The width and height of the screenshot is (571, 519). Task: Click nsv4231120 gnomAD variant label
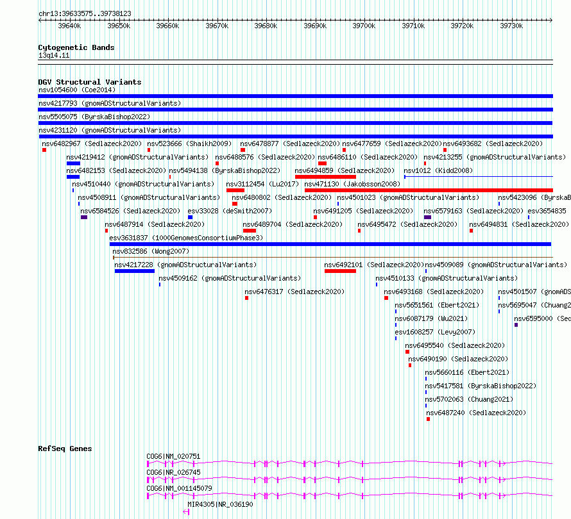pyautogui.click(x=110, y=130)
